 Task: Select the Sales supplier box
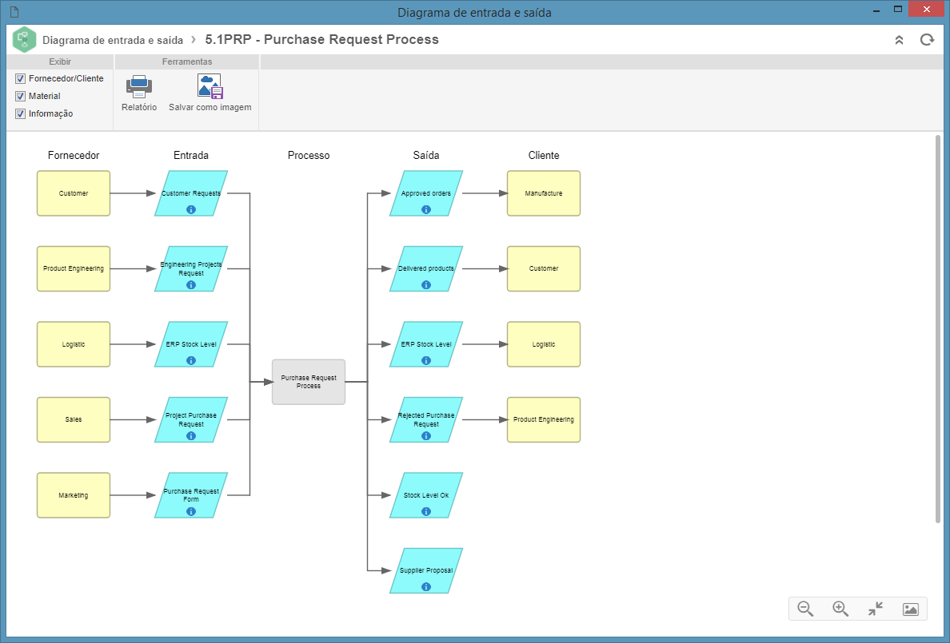coord(74,419)
